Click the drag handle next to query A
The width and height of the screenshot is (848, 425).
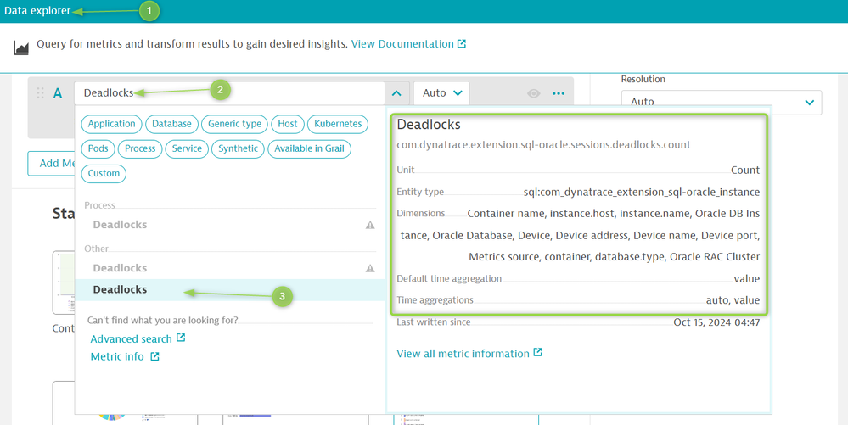coord(41,93)
